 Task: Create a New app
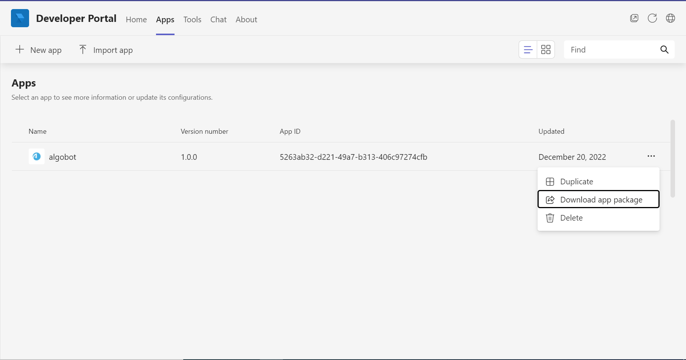coord(39,50)
